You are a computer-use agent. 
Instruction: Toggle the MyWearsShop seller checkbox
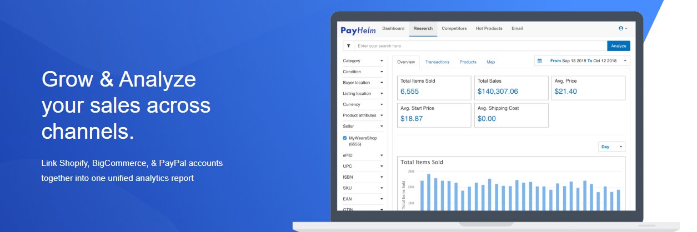coord(345,138)
